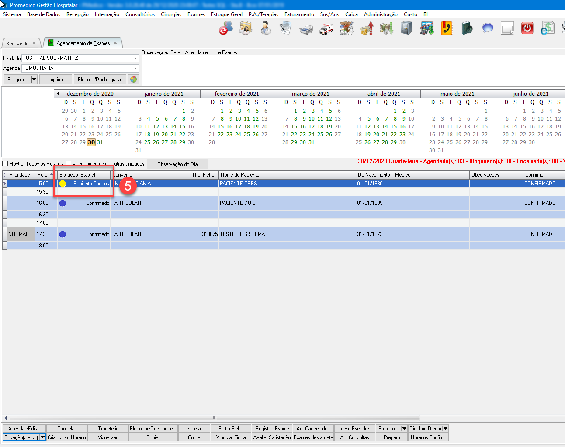Expand the Unidade dropdown

click(x=135, y=58)
